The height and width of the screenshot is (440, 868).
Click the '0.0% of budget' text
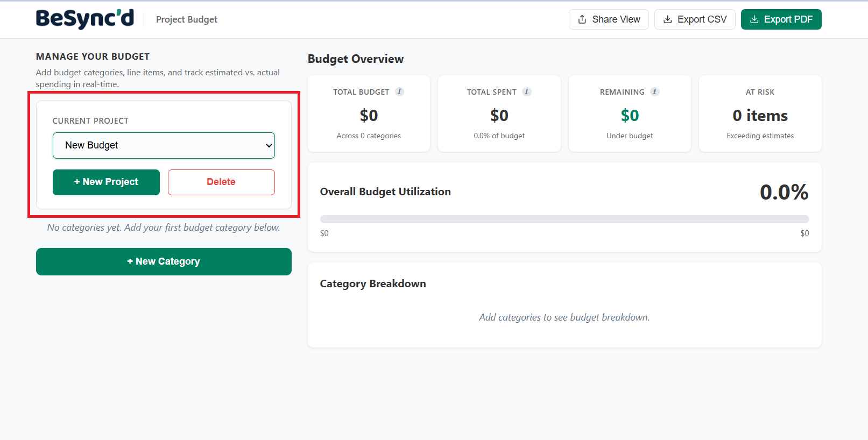point(499,136)
